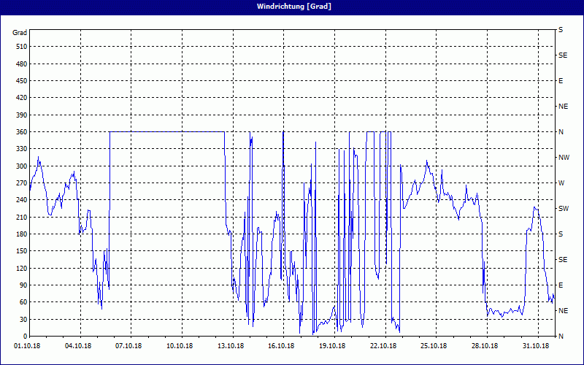The height and width of the screenshot is (365, 584).
Task: Select the S compass label aligned with 180
Action: [561, 234]
